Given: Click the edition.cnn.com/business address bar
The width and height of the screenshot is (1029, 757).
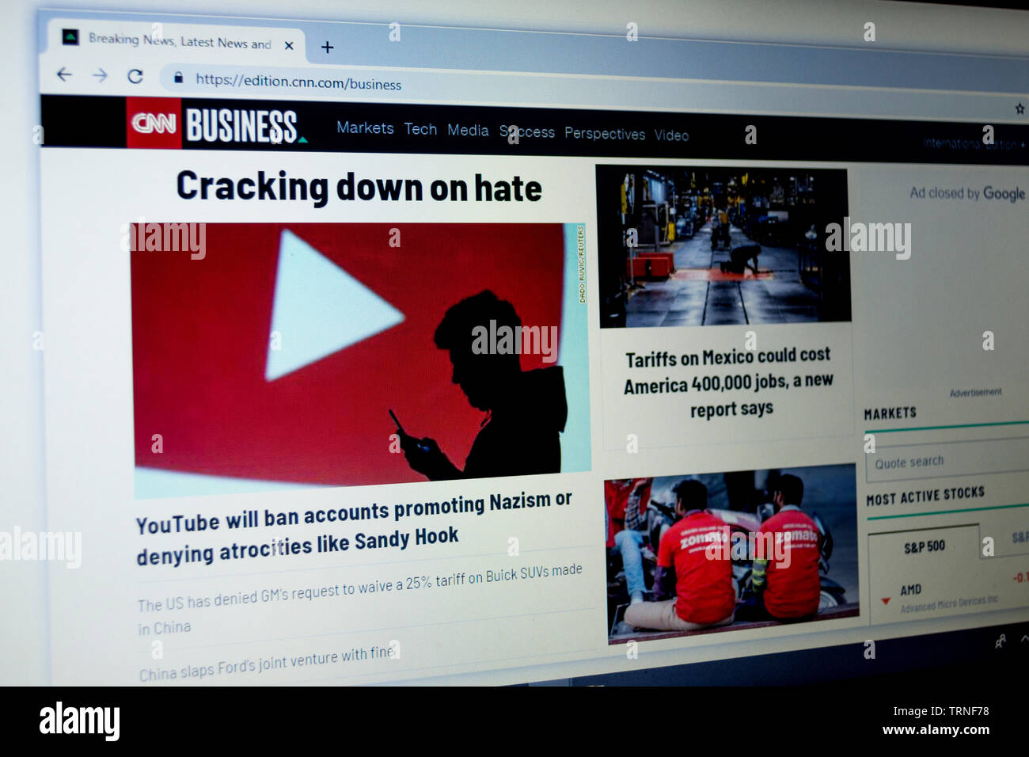Looking at the screenshot, I should point(298,82).
